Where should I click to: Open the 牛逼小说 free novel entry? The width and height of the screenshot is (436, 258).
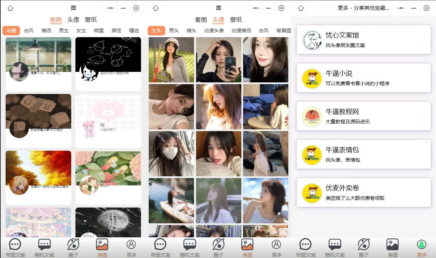click(363, 78)
